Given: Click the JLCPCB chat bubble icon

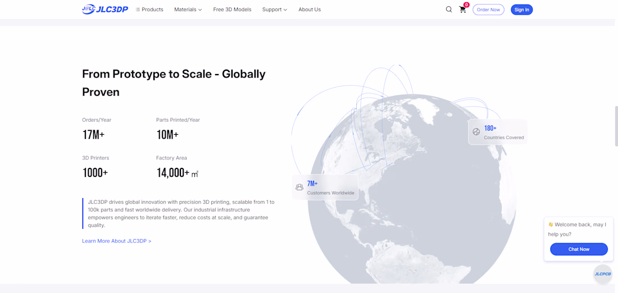Looking at the screenshot, I should [602, 274].
